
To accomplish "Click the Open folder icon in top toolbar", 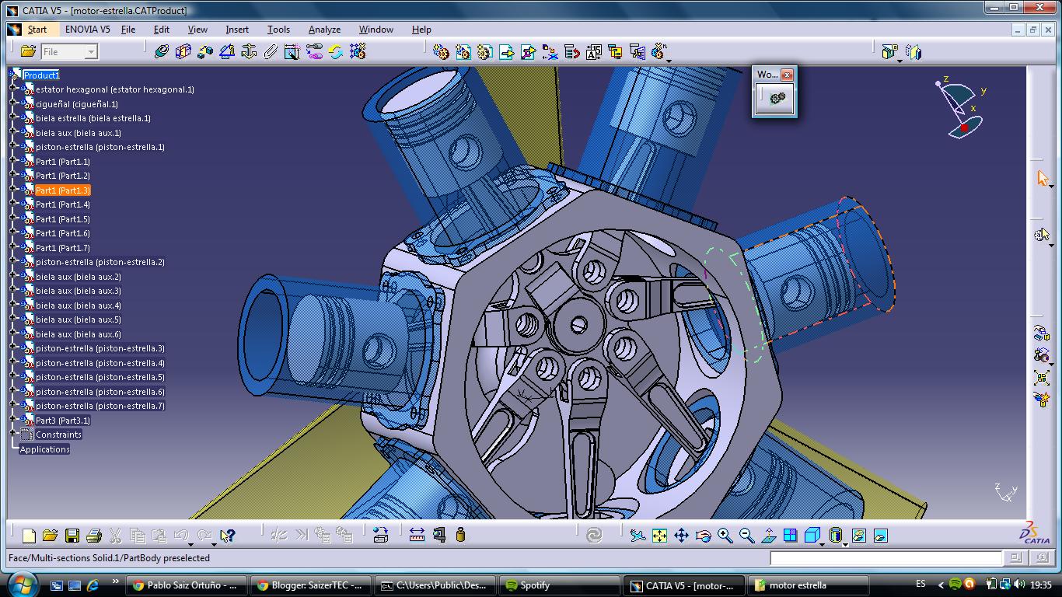I will pyautogui.click(x=28, y=51).
